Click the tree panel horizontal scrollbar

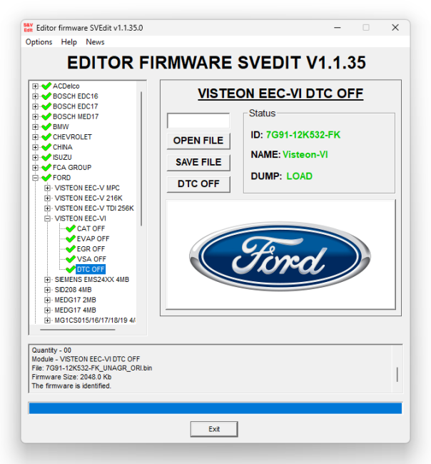coord(78,329)
